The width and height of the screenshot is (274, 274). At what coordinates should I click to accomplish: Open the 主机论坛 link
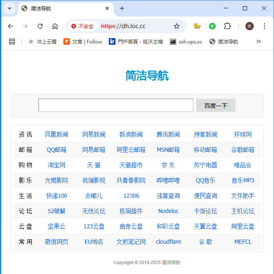coord(243,211)
